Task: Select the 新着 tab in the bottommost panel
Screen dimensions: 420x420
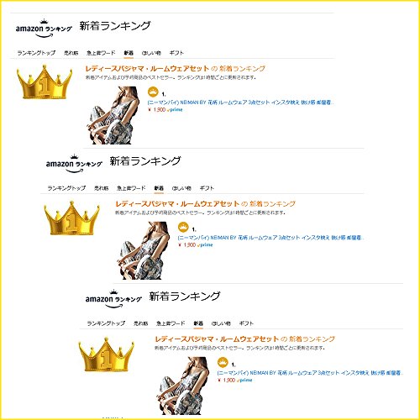Action: [x=198, y=323]
